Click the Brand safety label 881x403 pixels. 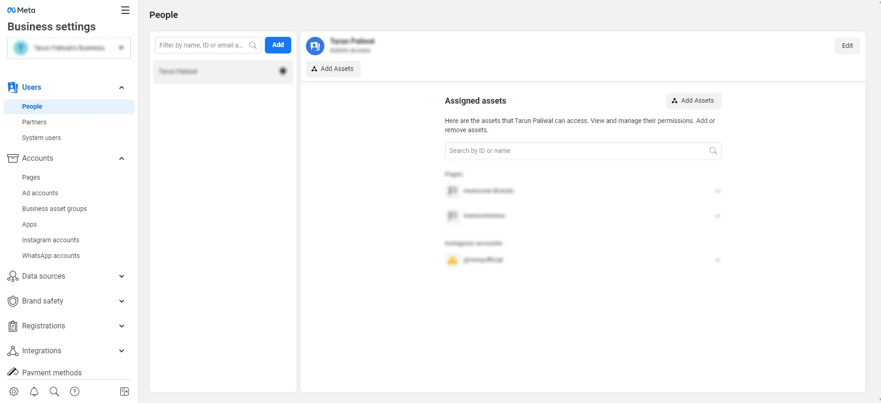[43, 301]
